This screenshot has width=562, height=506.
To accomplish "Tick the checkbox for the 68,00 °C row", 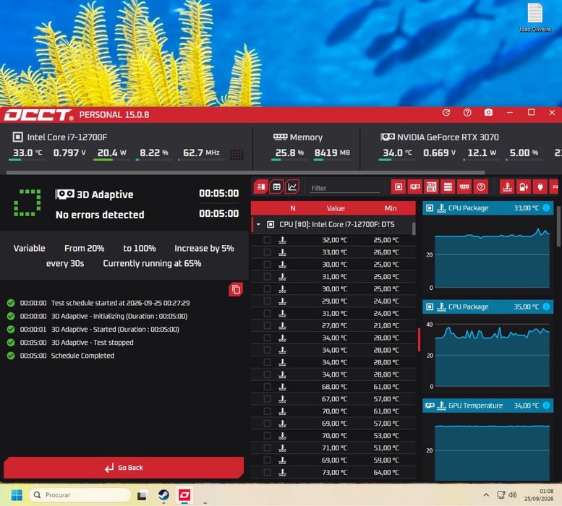I will pos(267,387).
